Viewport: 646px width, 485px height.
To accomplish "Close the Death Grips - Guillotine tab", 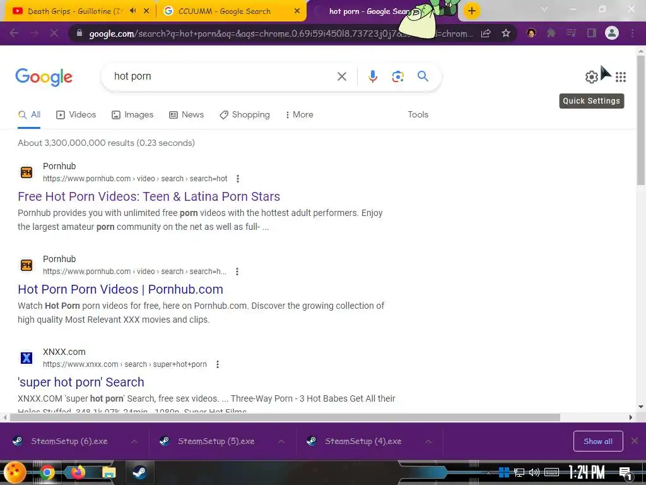I will [146, 11].
